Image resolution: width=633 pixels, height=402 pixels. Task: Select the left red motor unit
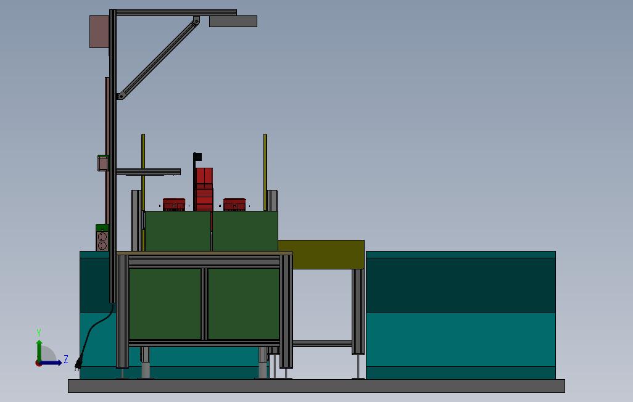(x=174, y=205)
